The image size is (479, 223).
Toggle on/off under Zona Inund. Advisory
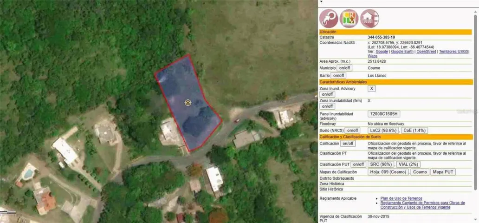(327, 94)
